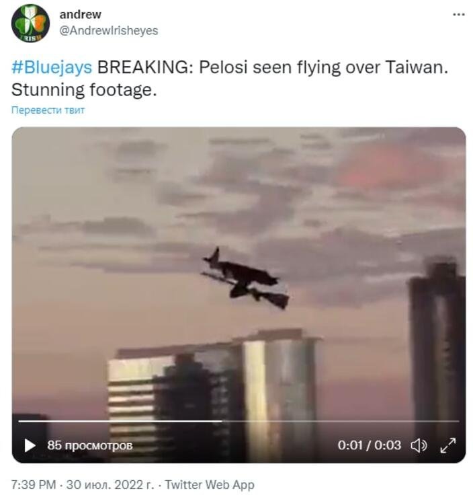
Task: Seek using the video progress bar
Action: 239,421
